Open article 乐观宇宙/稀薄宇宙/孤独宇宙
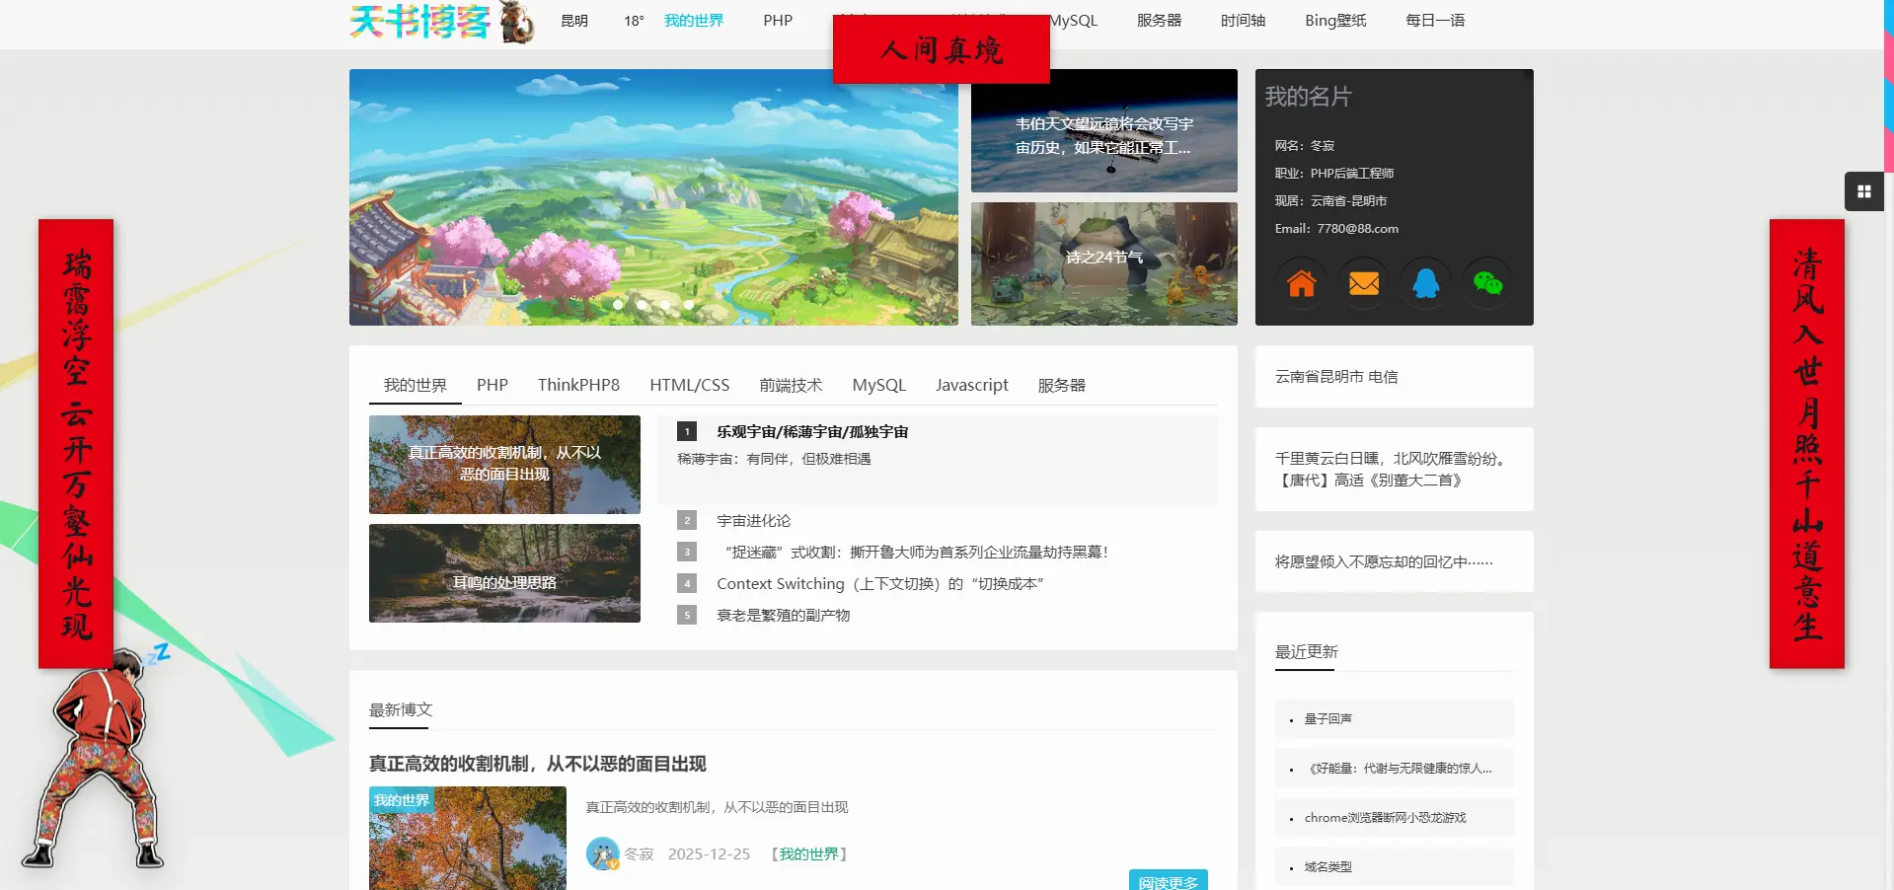 pyautogui.click(x=812, y=431)
